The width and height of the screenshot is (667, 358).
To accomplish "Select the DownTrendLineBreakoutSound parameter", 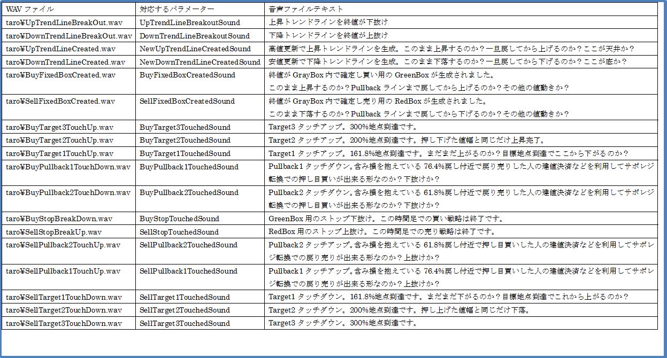I will 195,36.
